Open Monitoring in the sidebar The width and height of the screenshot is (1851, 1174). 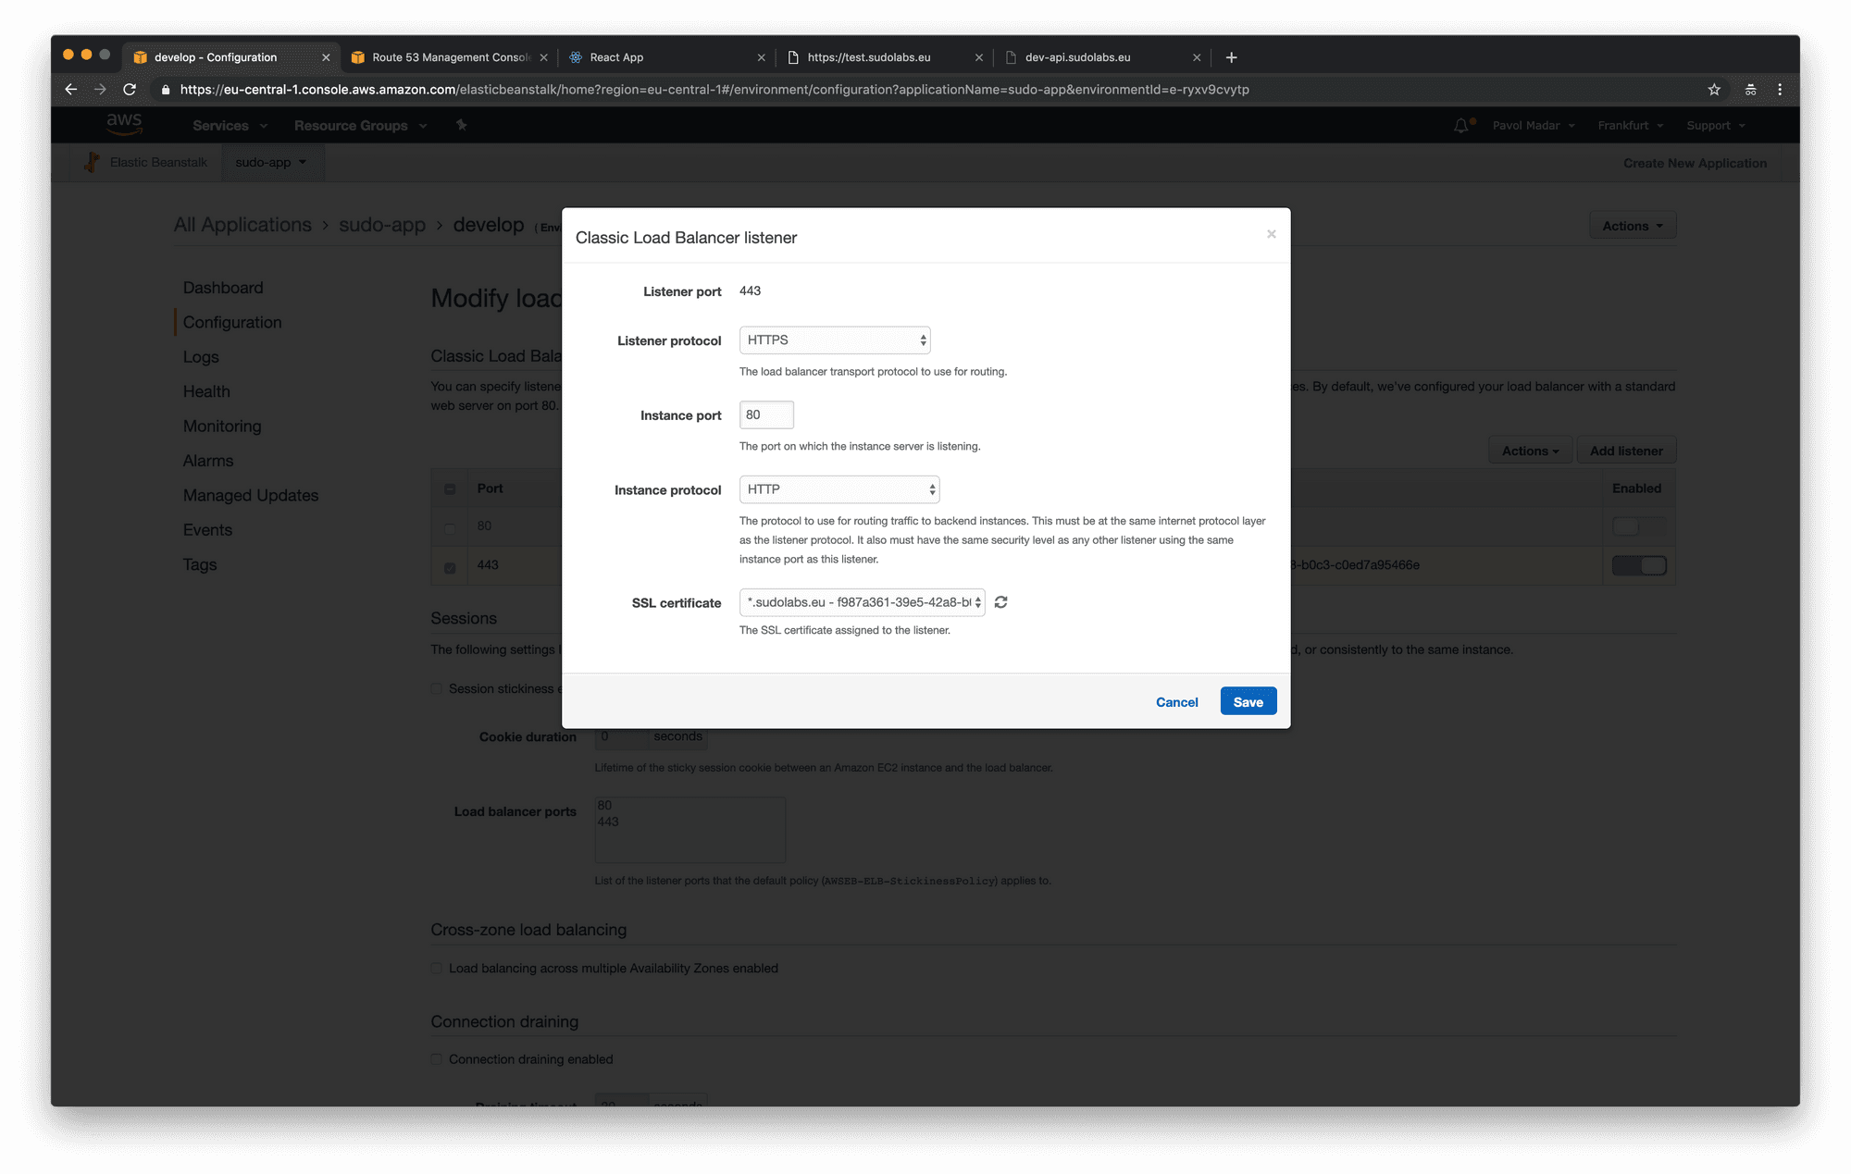click(x=222, y=426)
